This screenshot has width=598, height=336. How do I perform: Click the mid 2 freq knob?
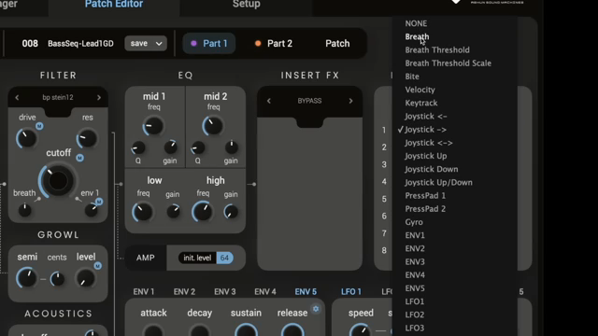213,126
